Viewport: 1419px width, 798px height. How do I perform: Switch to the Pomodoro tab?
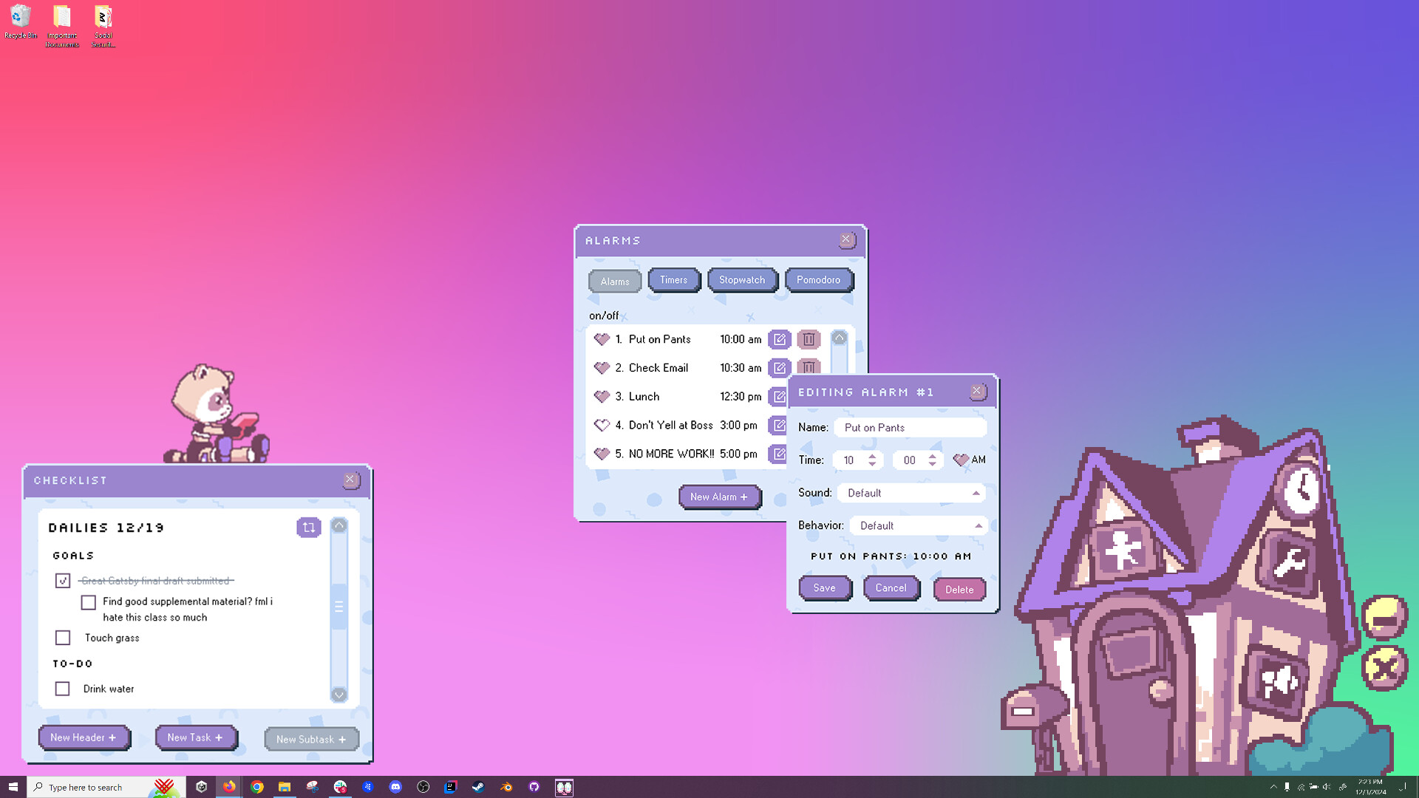pos(819,280)
